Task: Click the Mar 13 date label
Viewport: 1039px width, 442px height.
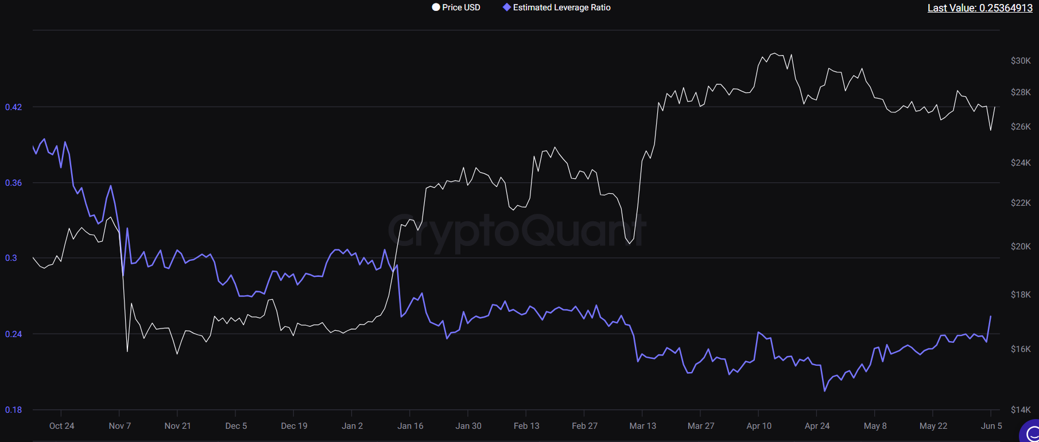Action: pyautogui.click(x=642, y=426)
